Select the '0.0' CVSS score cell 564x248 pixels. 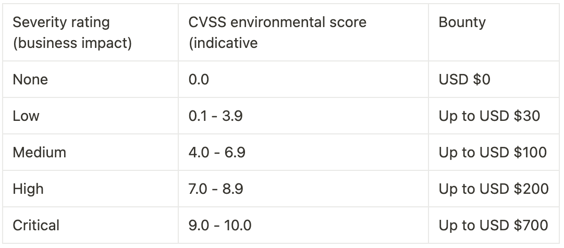pyautogui.click(x=199, y=80)
